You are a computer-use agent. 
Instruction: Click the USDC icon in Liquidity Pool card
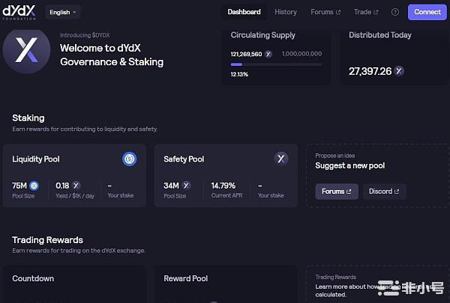[130, 159]
